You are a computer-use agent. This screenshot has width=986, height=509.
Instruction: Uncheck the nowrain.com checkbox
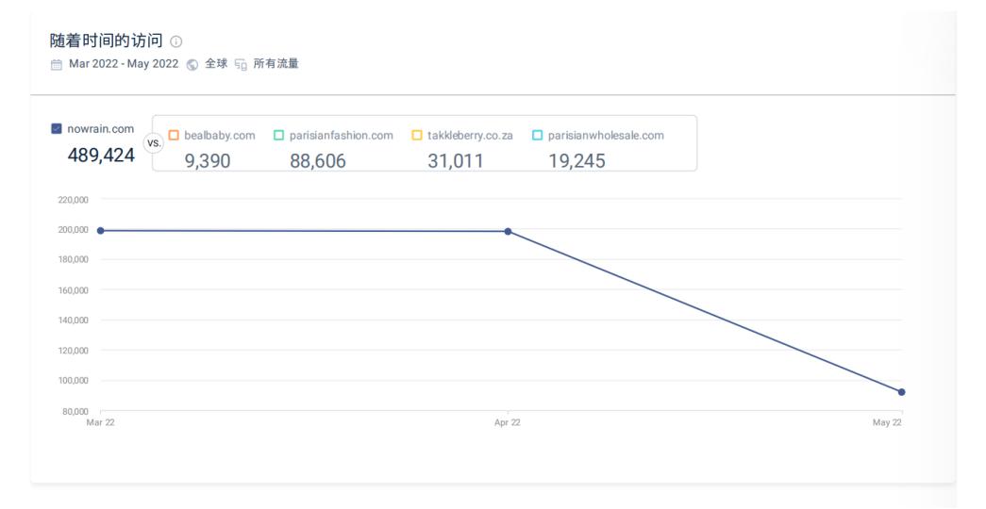[57, 129]
